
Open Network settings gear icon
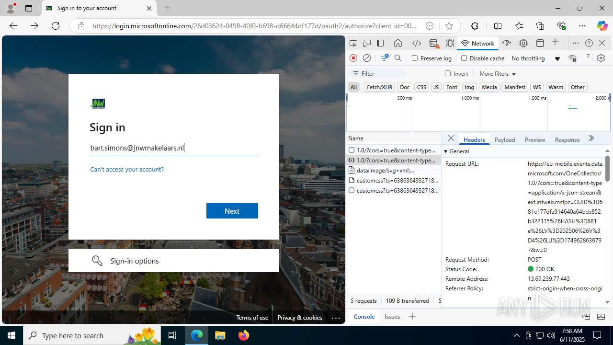tap(601, 58)
